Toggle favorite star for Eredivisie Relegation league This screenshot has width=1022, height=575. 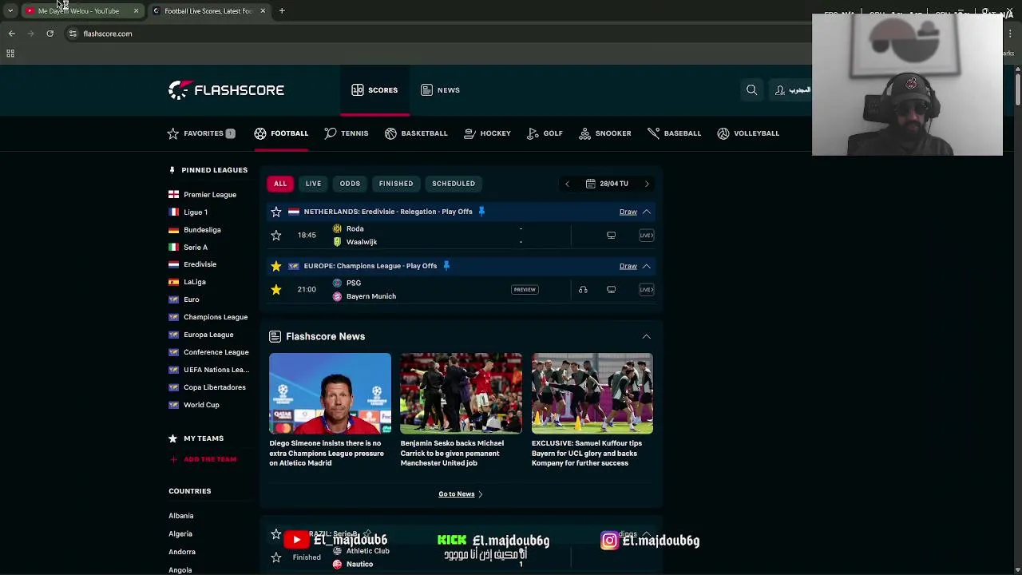coord(276,212)
